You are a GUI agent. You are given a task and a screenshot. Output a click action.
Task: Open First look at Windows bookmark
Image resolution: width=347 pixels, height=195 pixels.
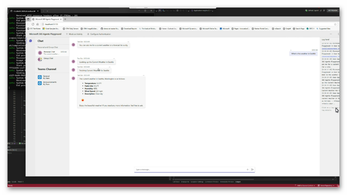pyautogui.click(x=148, y=29)
